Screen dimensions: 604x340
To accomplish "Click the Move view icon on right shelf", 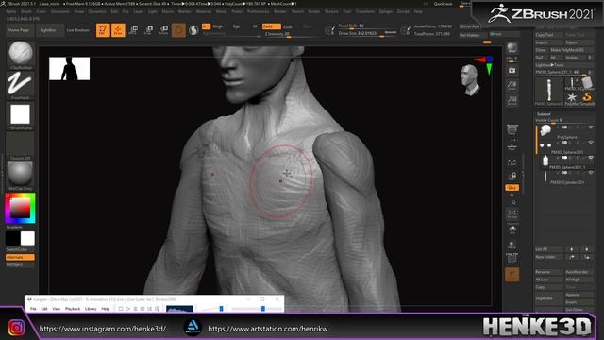I will [x=512, y=229].
